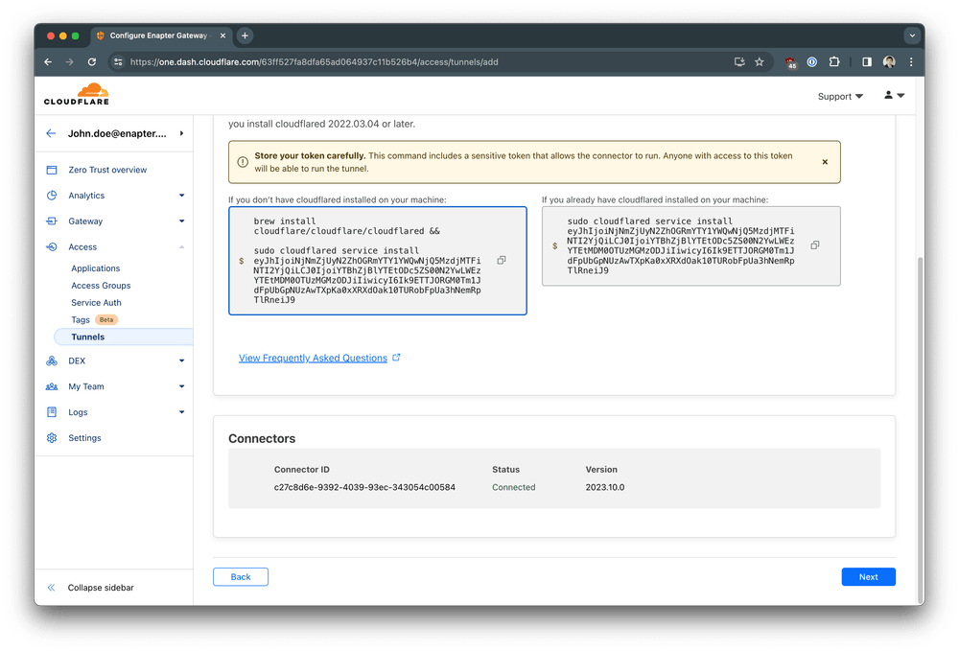Open View Frequently Asked Questions
This screenshot has width=959, height=651.
(312, 357)
